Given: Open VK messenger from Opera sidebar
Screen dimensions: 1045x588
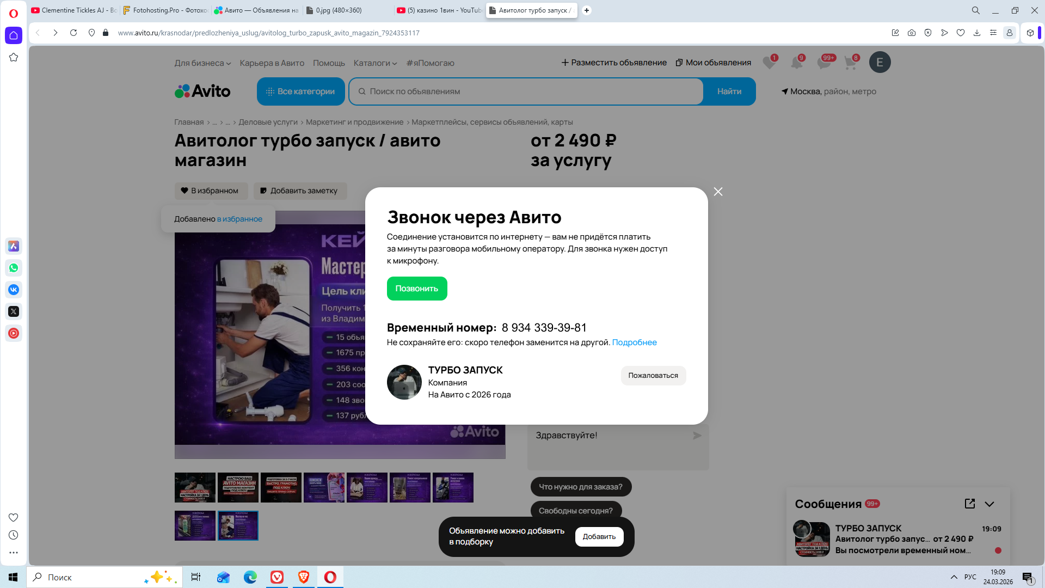Looking at the screenshot, I should tap(14, 290).
